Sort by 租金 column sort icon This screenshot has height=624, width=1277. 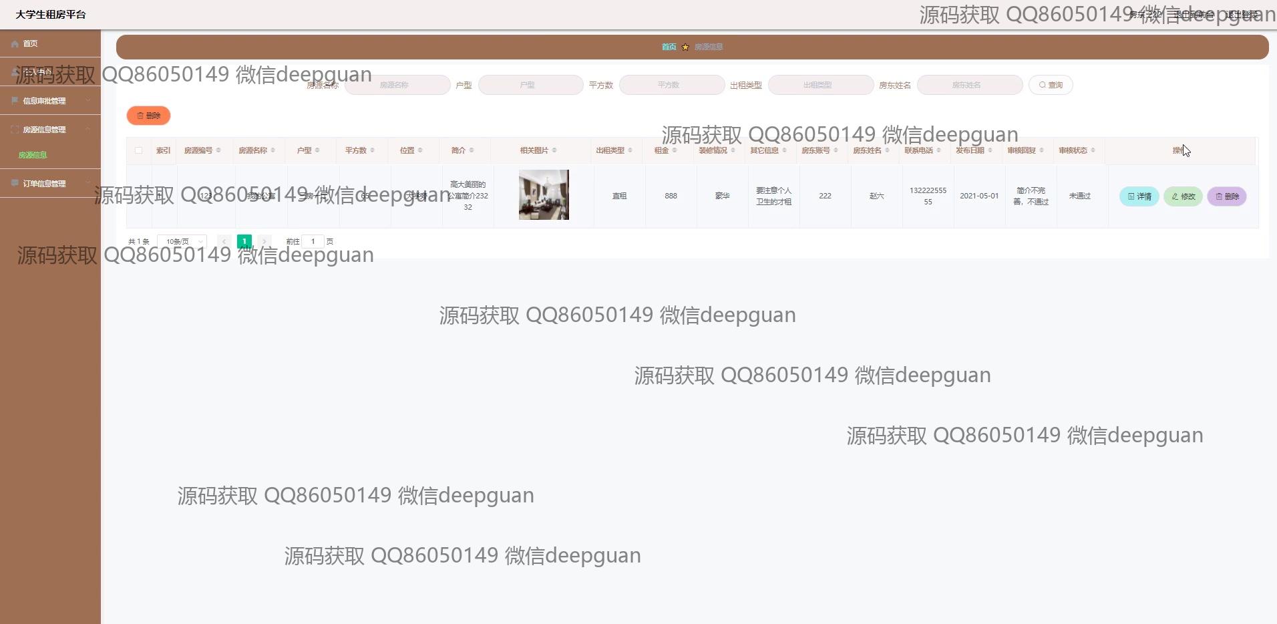(675, 150)
